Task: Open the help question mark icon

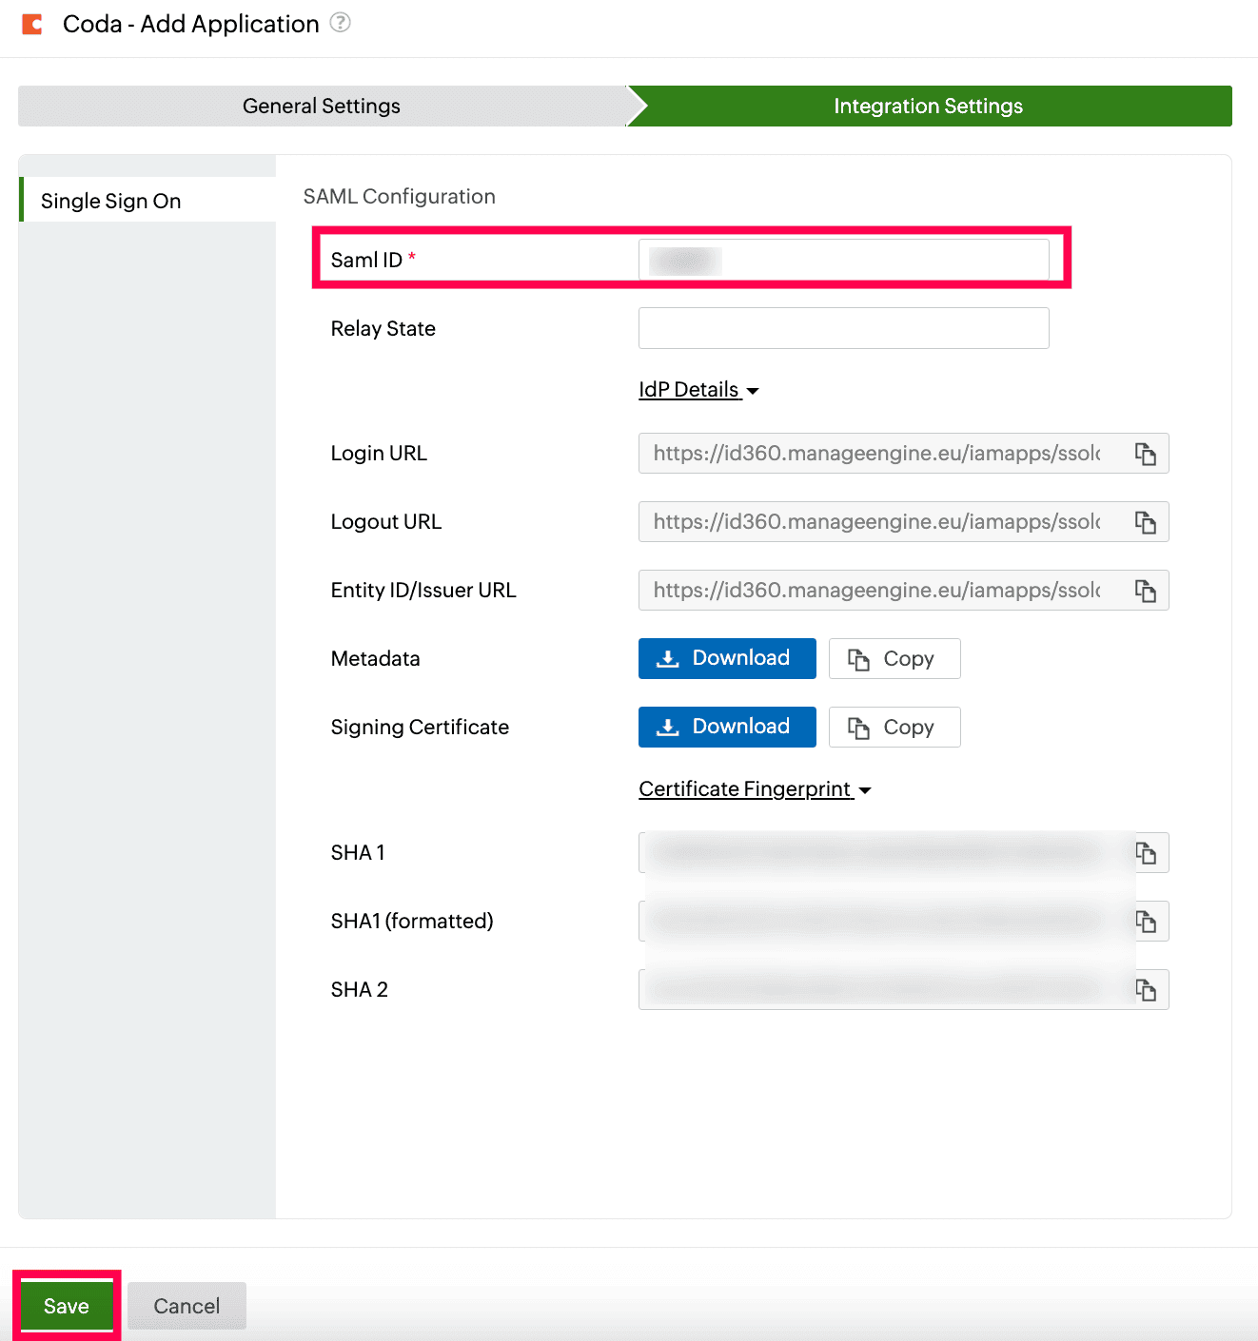Action: (x=340, y=22)
